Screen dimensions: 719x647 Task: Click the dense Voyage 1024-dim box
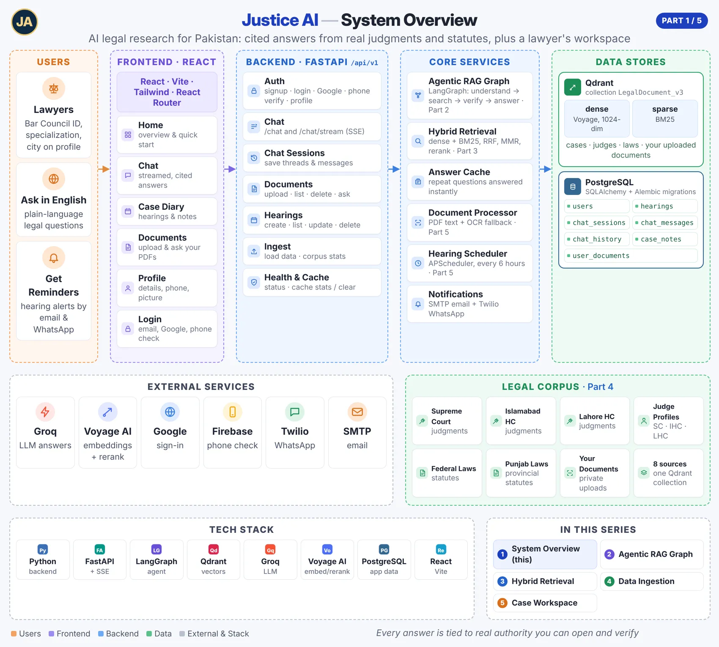597,118
